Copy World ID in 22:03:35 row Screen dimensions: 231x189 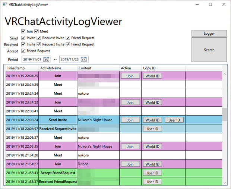pyautogui.click(x=152, y=147)
